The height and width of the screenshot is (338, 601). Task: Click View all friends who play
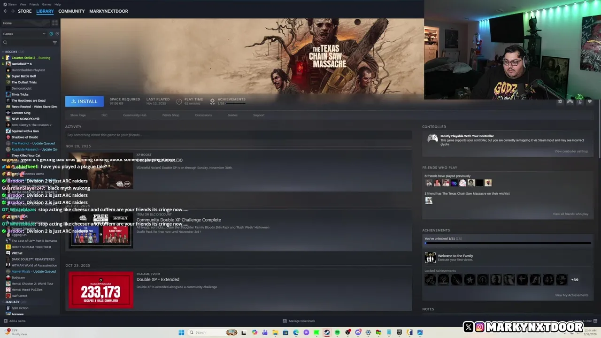click(x=570, y=214)
